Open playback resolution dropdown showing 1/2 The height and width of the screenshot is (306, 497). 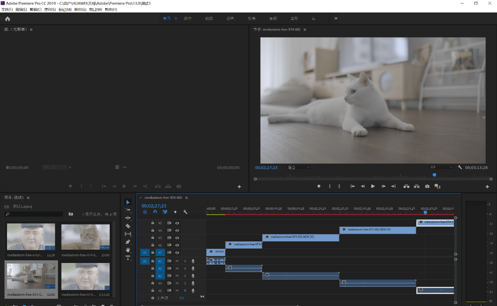pyautogui.click(x=441, y=167)
